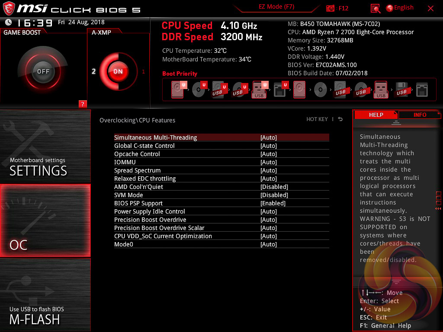The width and height of the screenshot is (443, 332).
Task: Click the side panel collapse arrows at right edge
Action: click(438, 209)
